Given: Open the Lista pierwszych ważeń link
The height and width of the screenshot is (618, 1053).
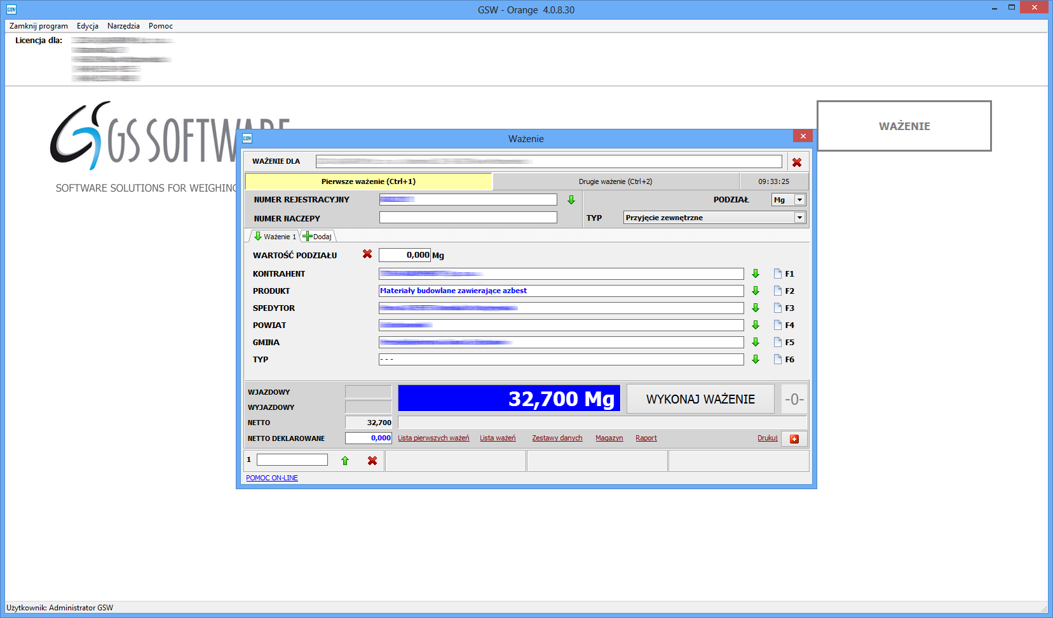Looking at the screenshot, I should [433, 438].
